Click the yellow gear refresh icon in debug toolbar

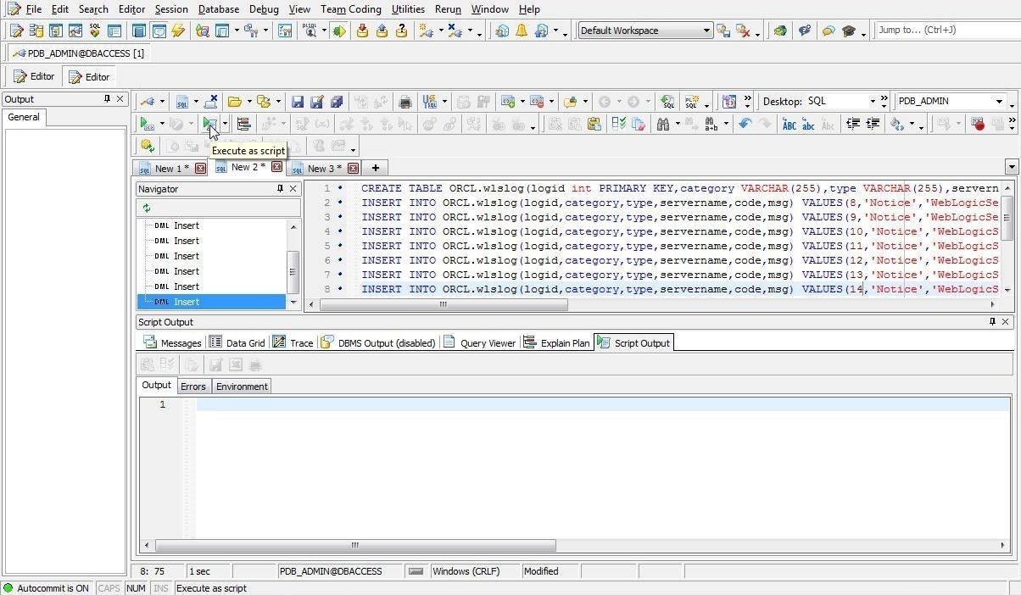pyautogui.click(x=147, y=146)
